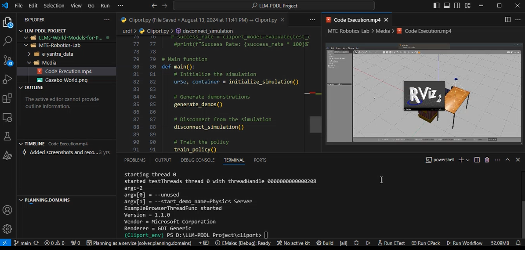
Task: Toggle the secondary side bar
Action: tap(457, 6)
